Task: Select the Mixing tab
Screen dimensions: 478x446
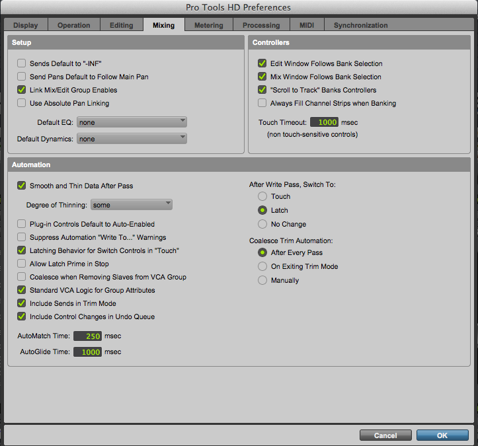Action: point(164,25)
